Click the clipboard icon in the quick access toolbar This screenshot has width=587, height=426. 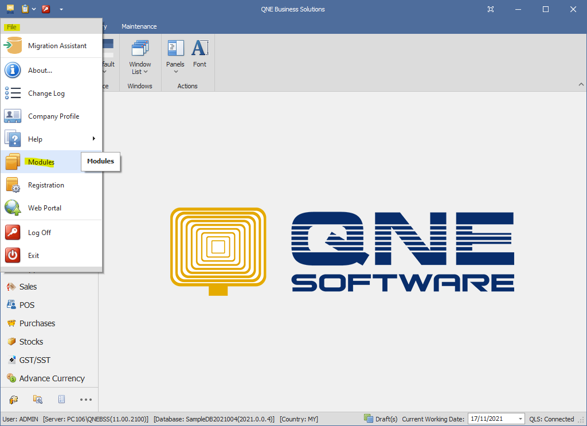pos(25,9)
